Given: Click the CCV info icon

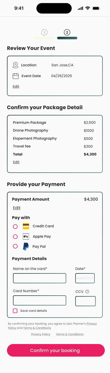Looking at the screenshot, I should 87,292.
